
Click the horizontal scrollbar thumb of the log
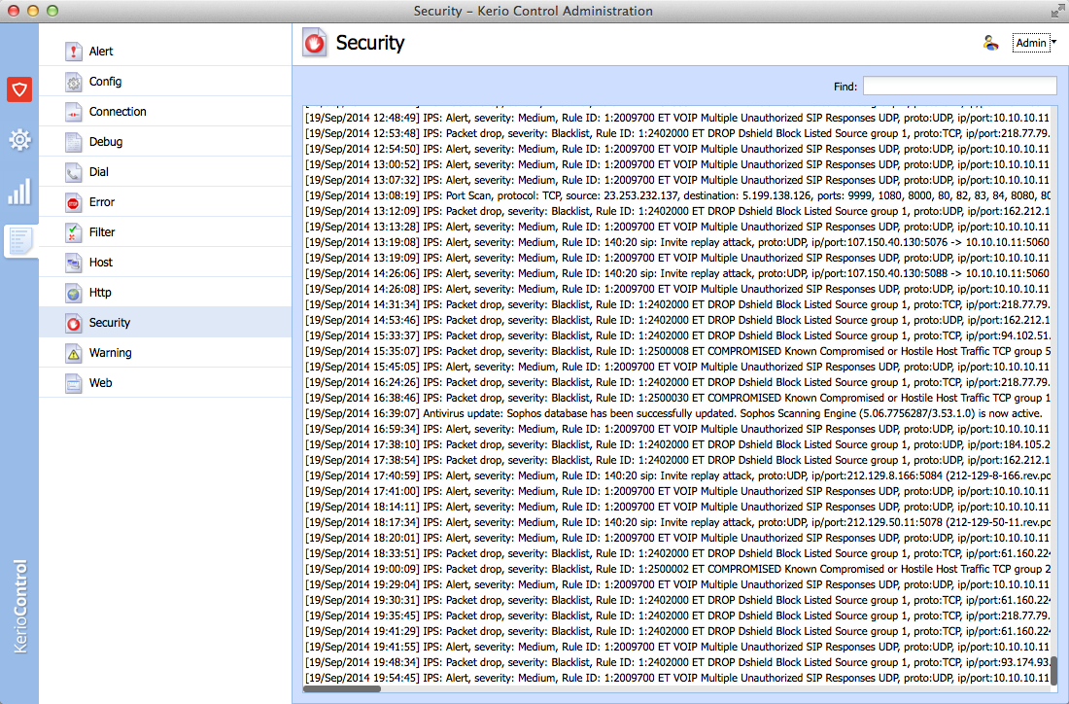342,689
